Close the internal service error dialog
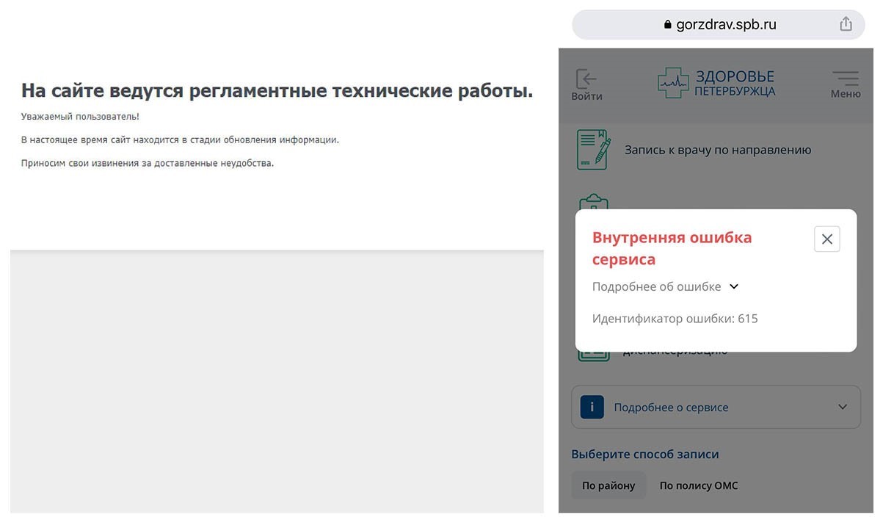This screenshot has height=525, width=883. [826, 239]
